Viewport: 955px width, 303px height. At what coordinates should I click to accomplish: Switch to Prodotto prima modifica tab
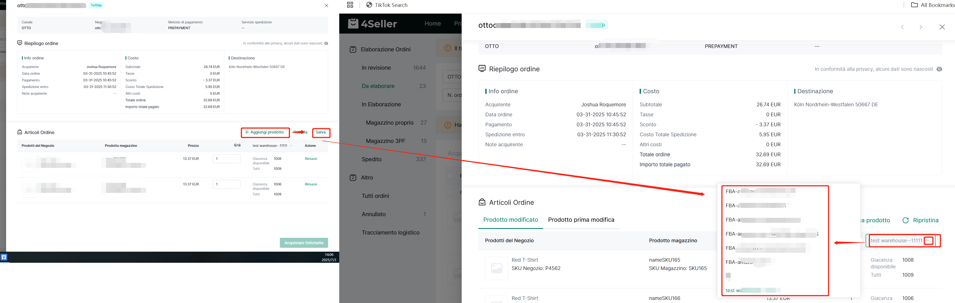pyautogui.click(x=581, y=220)
